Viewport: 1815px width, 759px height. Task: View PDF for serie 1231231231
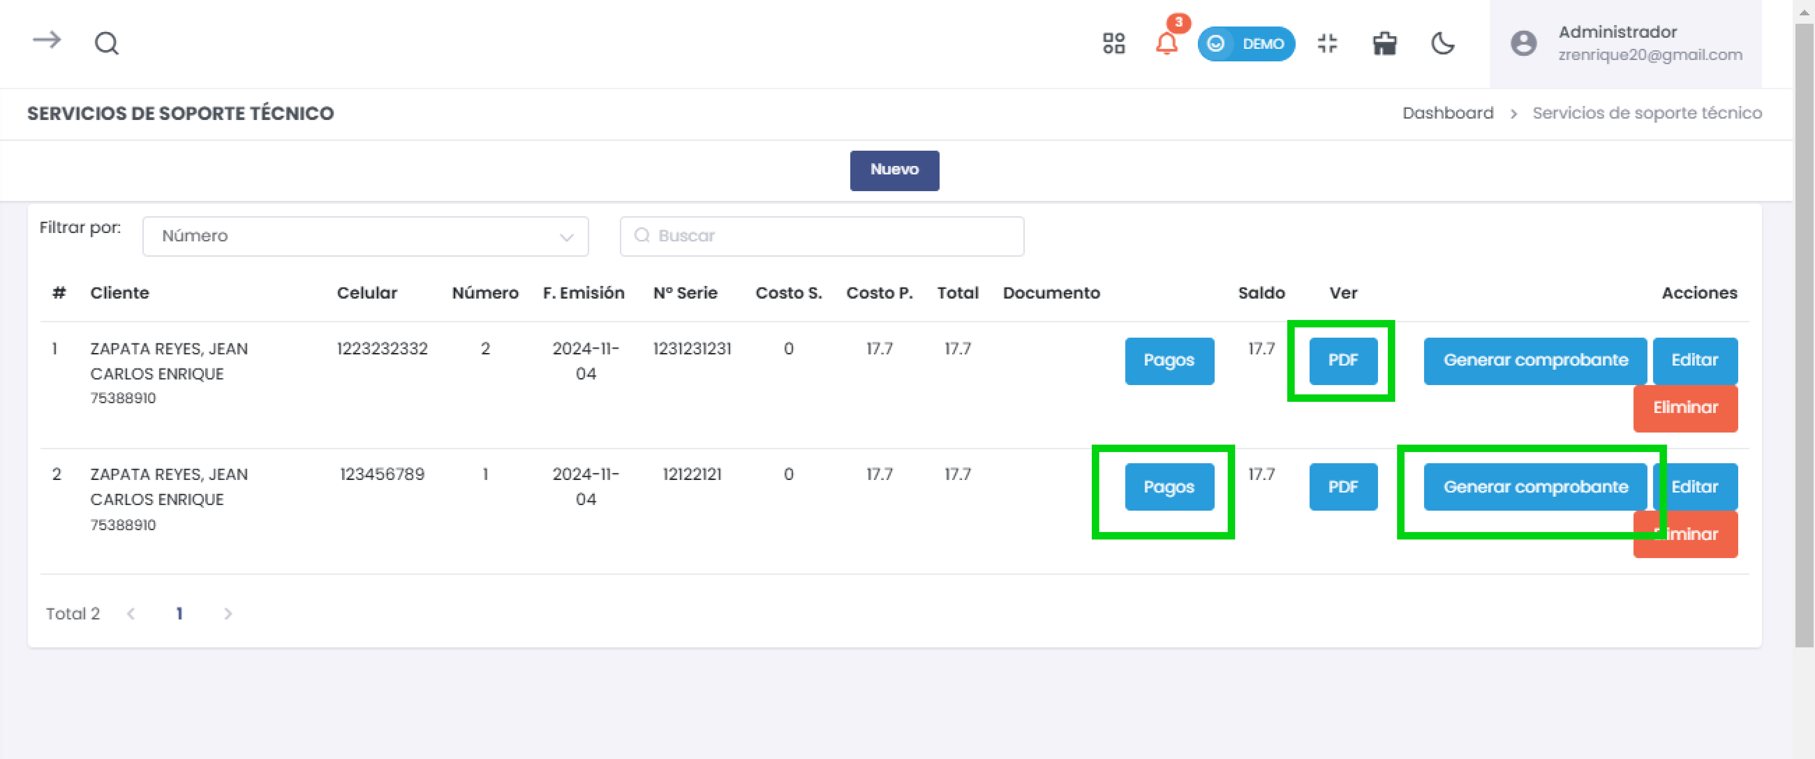pyautogui.click(x=1343, y=360)
